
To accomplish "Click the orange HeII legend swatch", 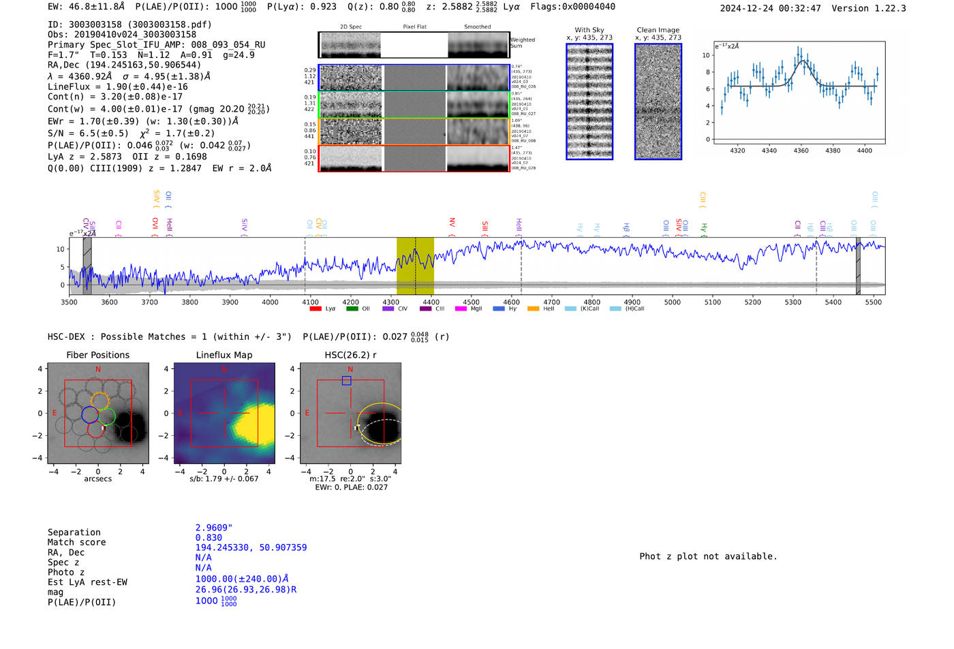I will pyautogui.click(x=533, y=309).
